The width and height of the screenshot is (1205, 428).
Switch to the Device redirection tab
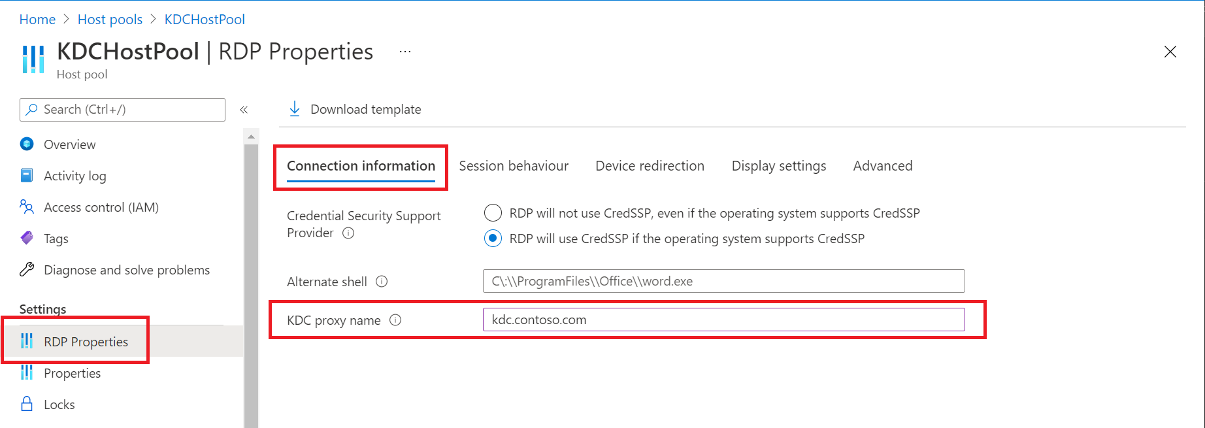pos(650,165)
